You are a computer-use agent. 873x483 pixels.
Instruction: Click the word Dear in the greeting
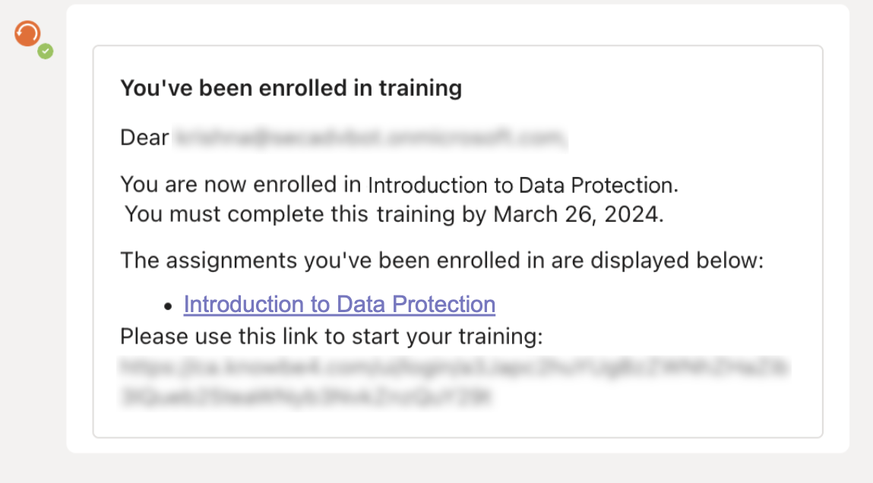pos(145,137)
